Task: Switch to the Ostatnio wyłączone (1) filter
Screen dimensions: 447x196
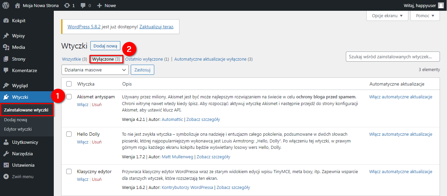Action: pos(147,59)
